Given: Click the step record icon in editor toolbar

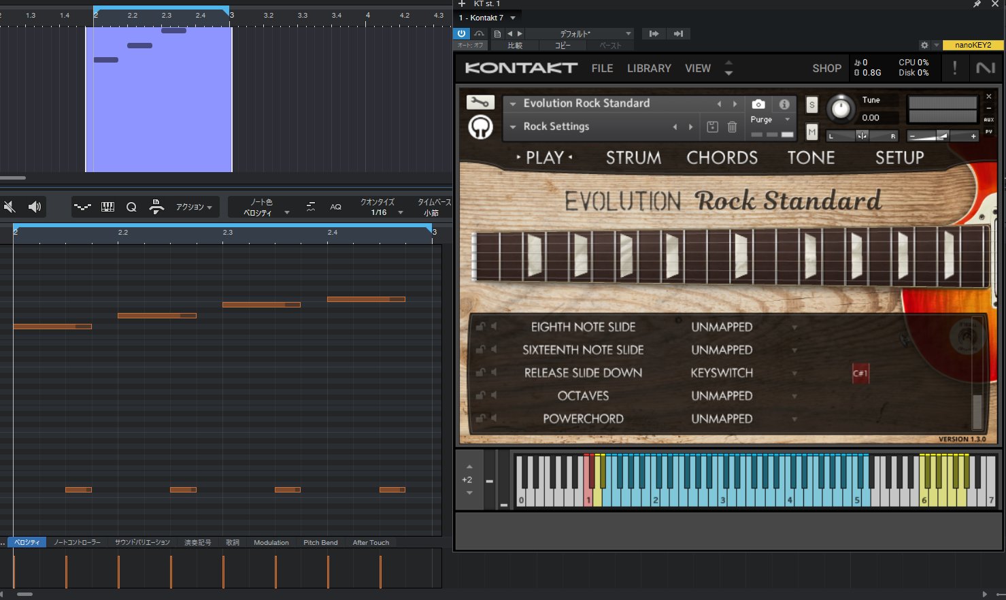Looking at the screenshot, I should (x=156, y=207).
